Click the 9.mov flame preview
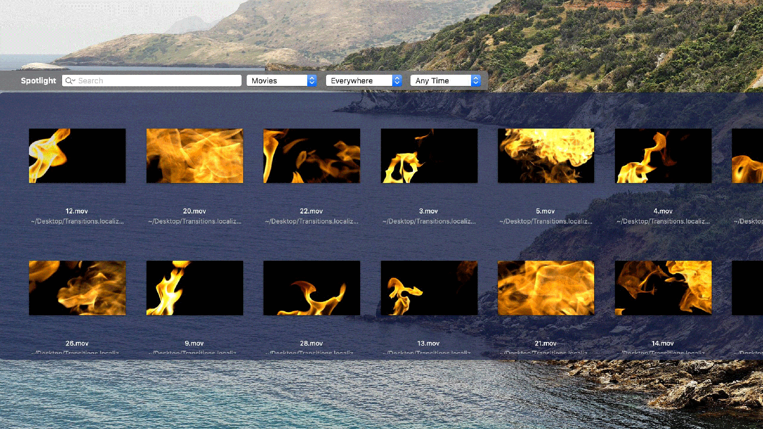 coord(194,288)
